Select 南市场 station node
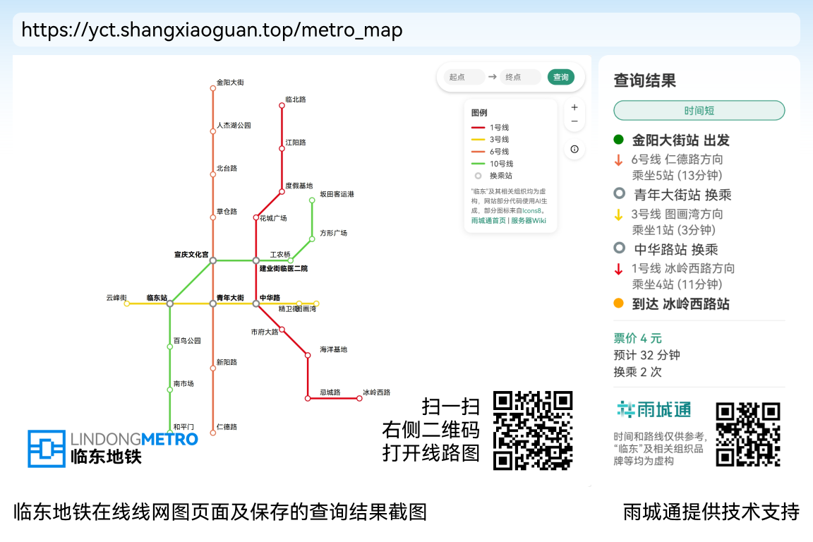The image size is (813, 542). [x=169, y=390]
